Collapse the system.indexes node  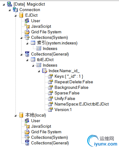[x=27, y=43]
